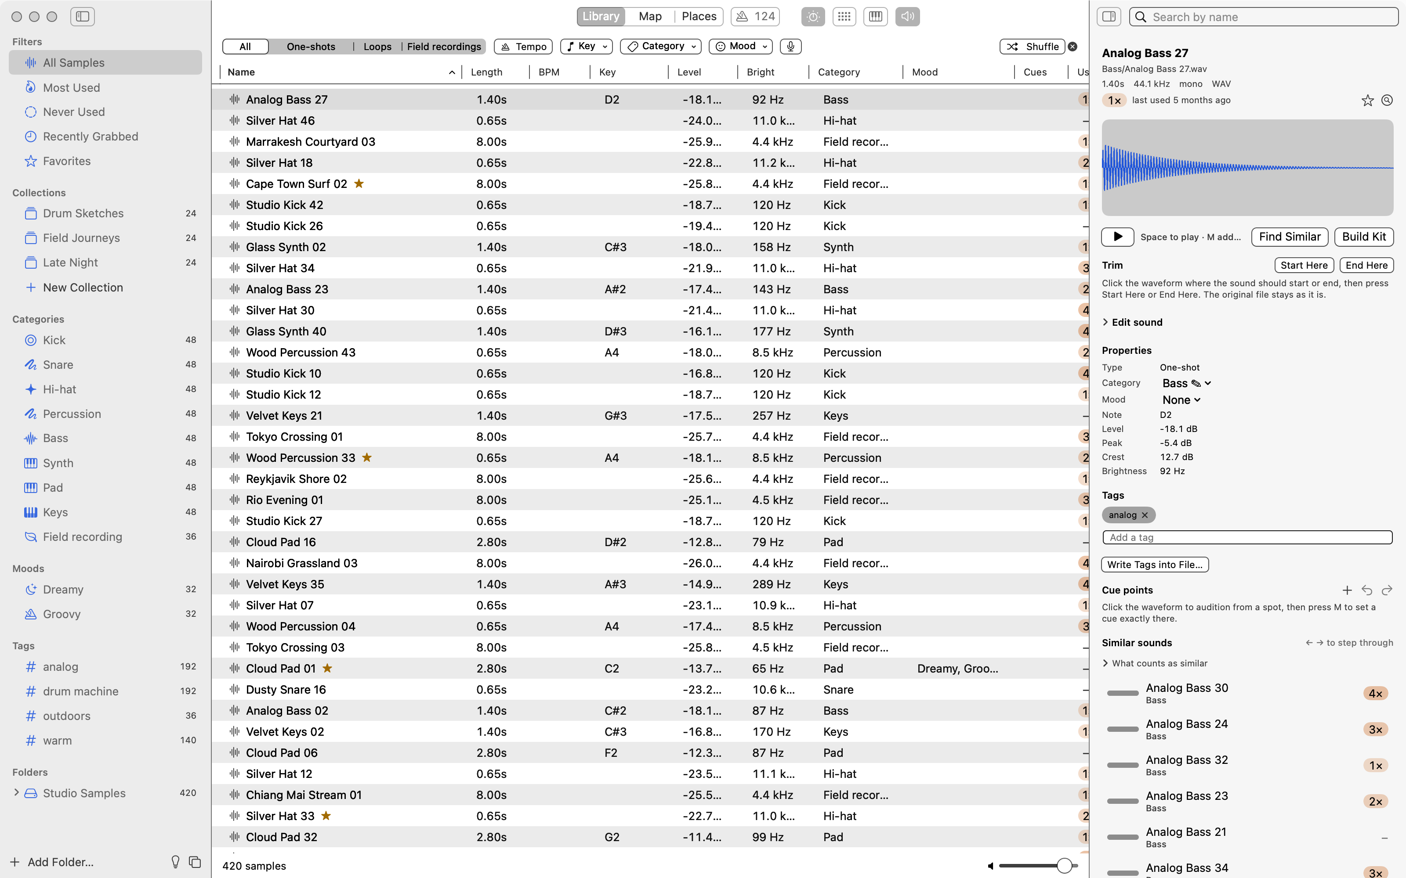The width and height of the screenshot is (1406, 878).
Task: Switch to the Map tab
Action: [x=650, y=16]
